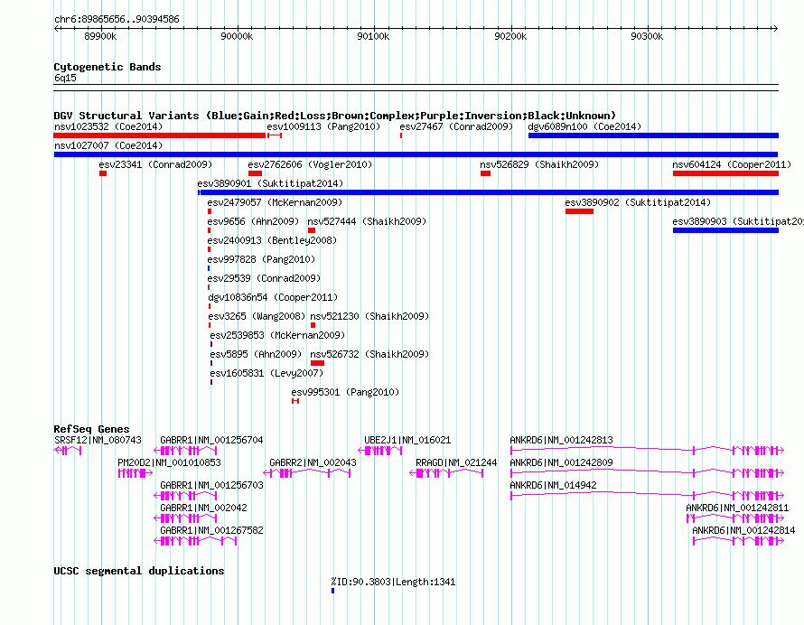Open PM20D2|NM_001010853 gene label
The height and width of the screenshot is (625, 804).
169,462
